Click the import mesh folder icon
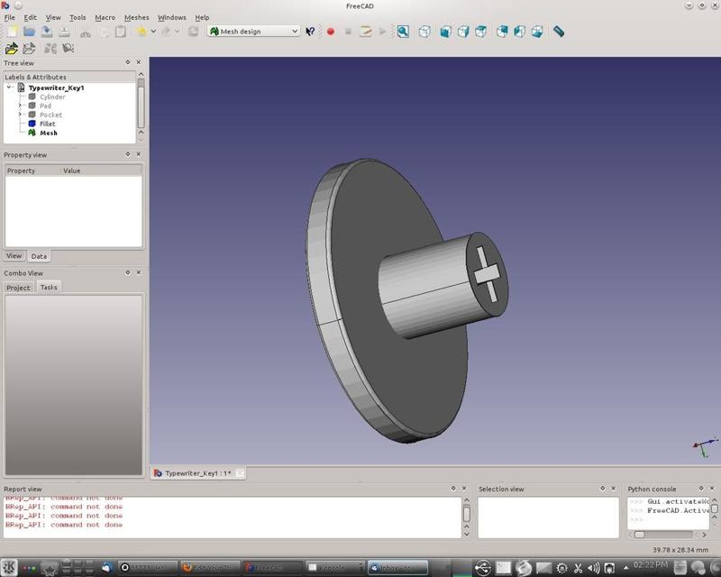The width and height of the screenshot is (721, 577). (11, 49)
